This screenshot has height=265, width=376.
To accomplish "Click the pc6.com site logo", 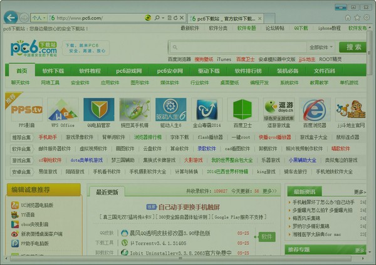I will point(34,48).
